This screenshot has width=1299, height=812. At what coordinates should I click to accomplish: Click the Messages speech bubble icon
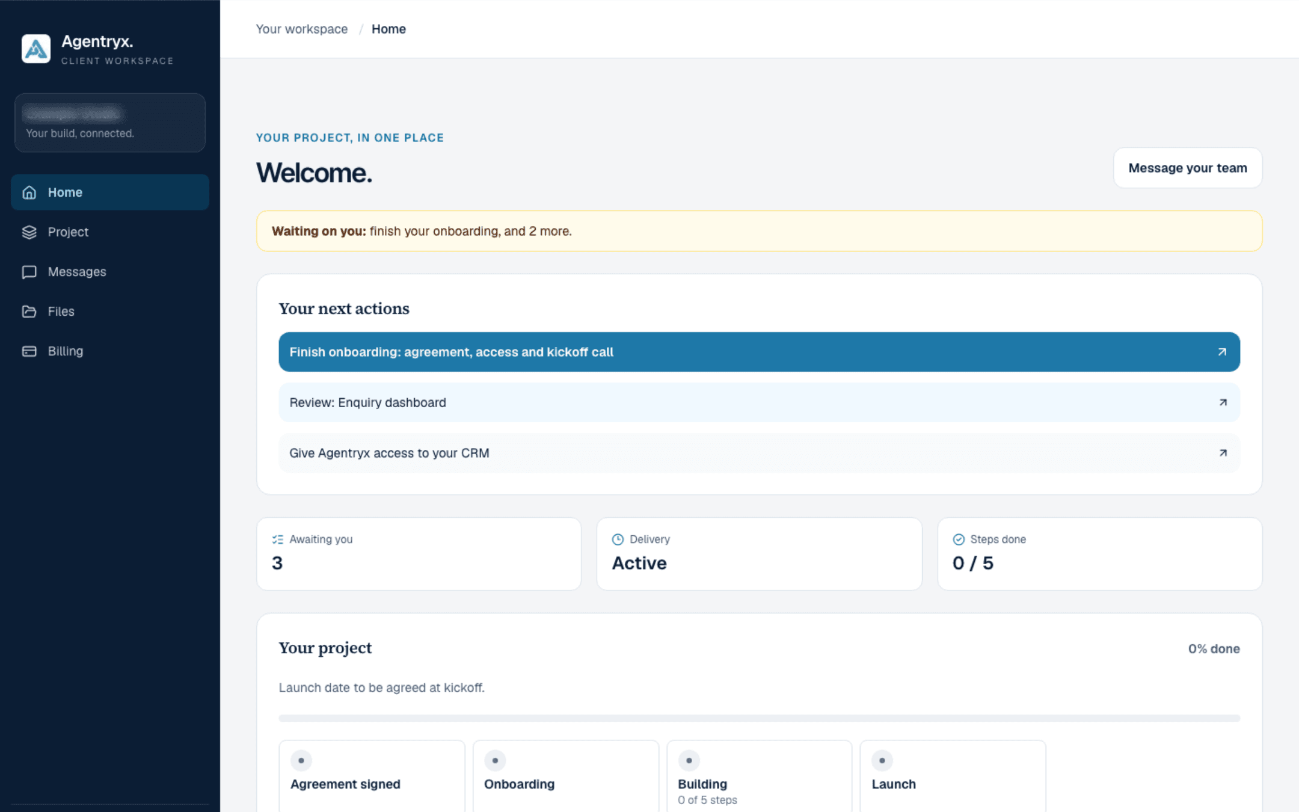click(x=29, y=272)
